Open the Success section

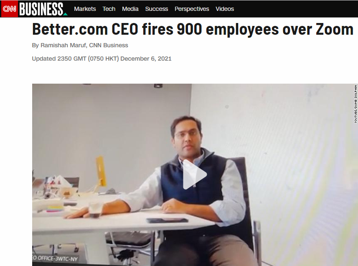(x=157, y=9)
